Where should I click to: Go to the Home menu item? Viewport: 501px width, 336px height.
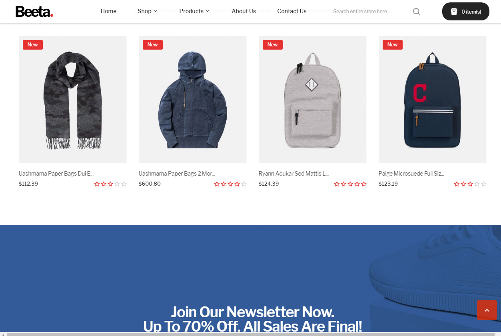108,11
